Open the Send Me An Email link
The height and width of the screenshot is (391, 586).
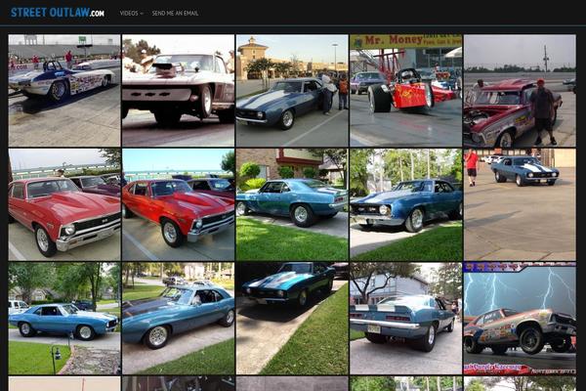pyautogui.click(x=175, y=13)
